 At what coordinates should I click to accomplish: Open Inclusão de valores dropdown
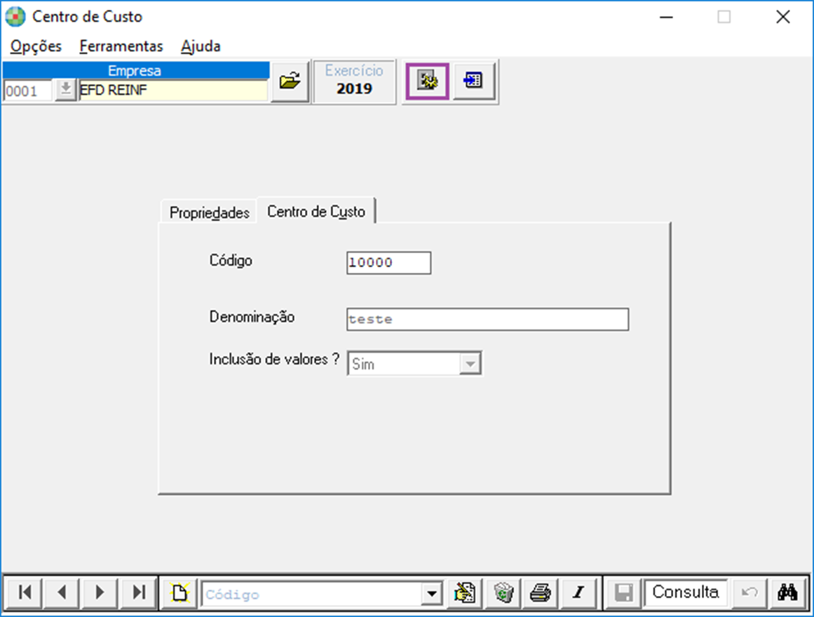click(470, 364)
